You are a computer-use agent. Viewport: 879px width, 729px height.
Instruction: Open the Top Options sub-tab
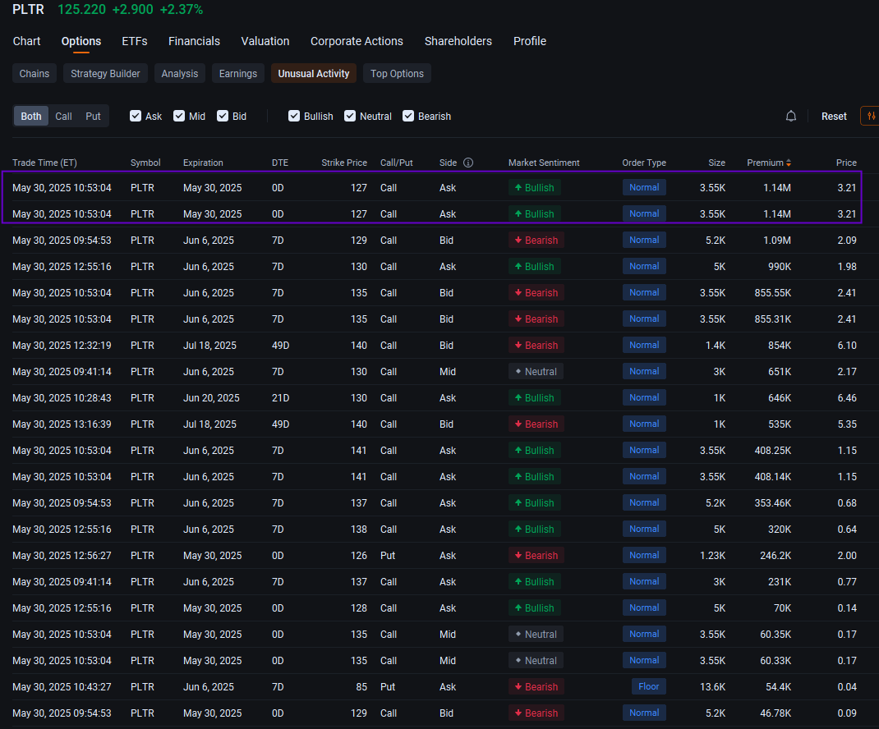[x=397, y=73]
